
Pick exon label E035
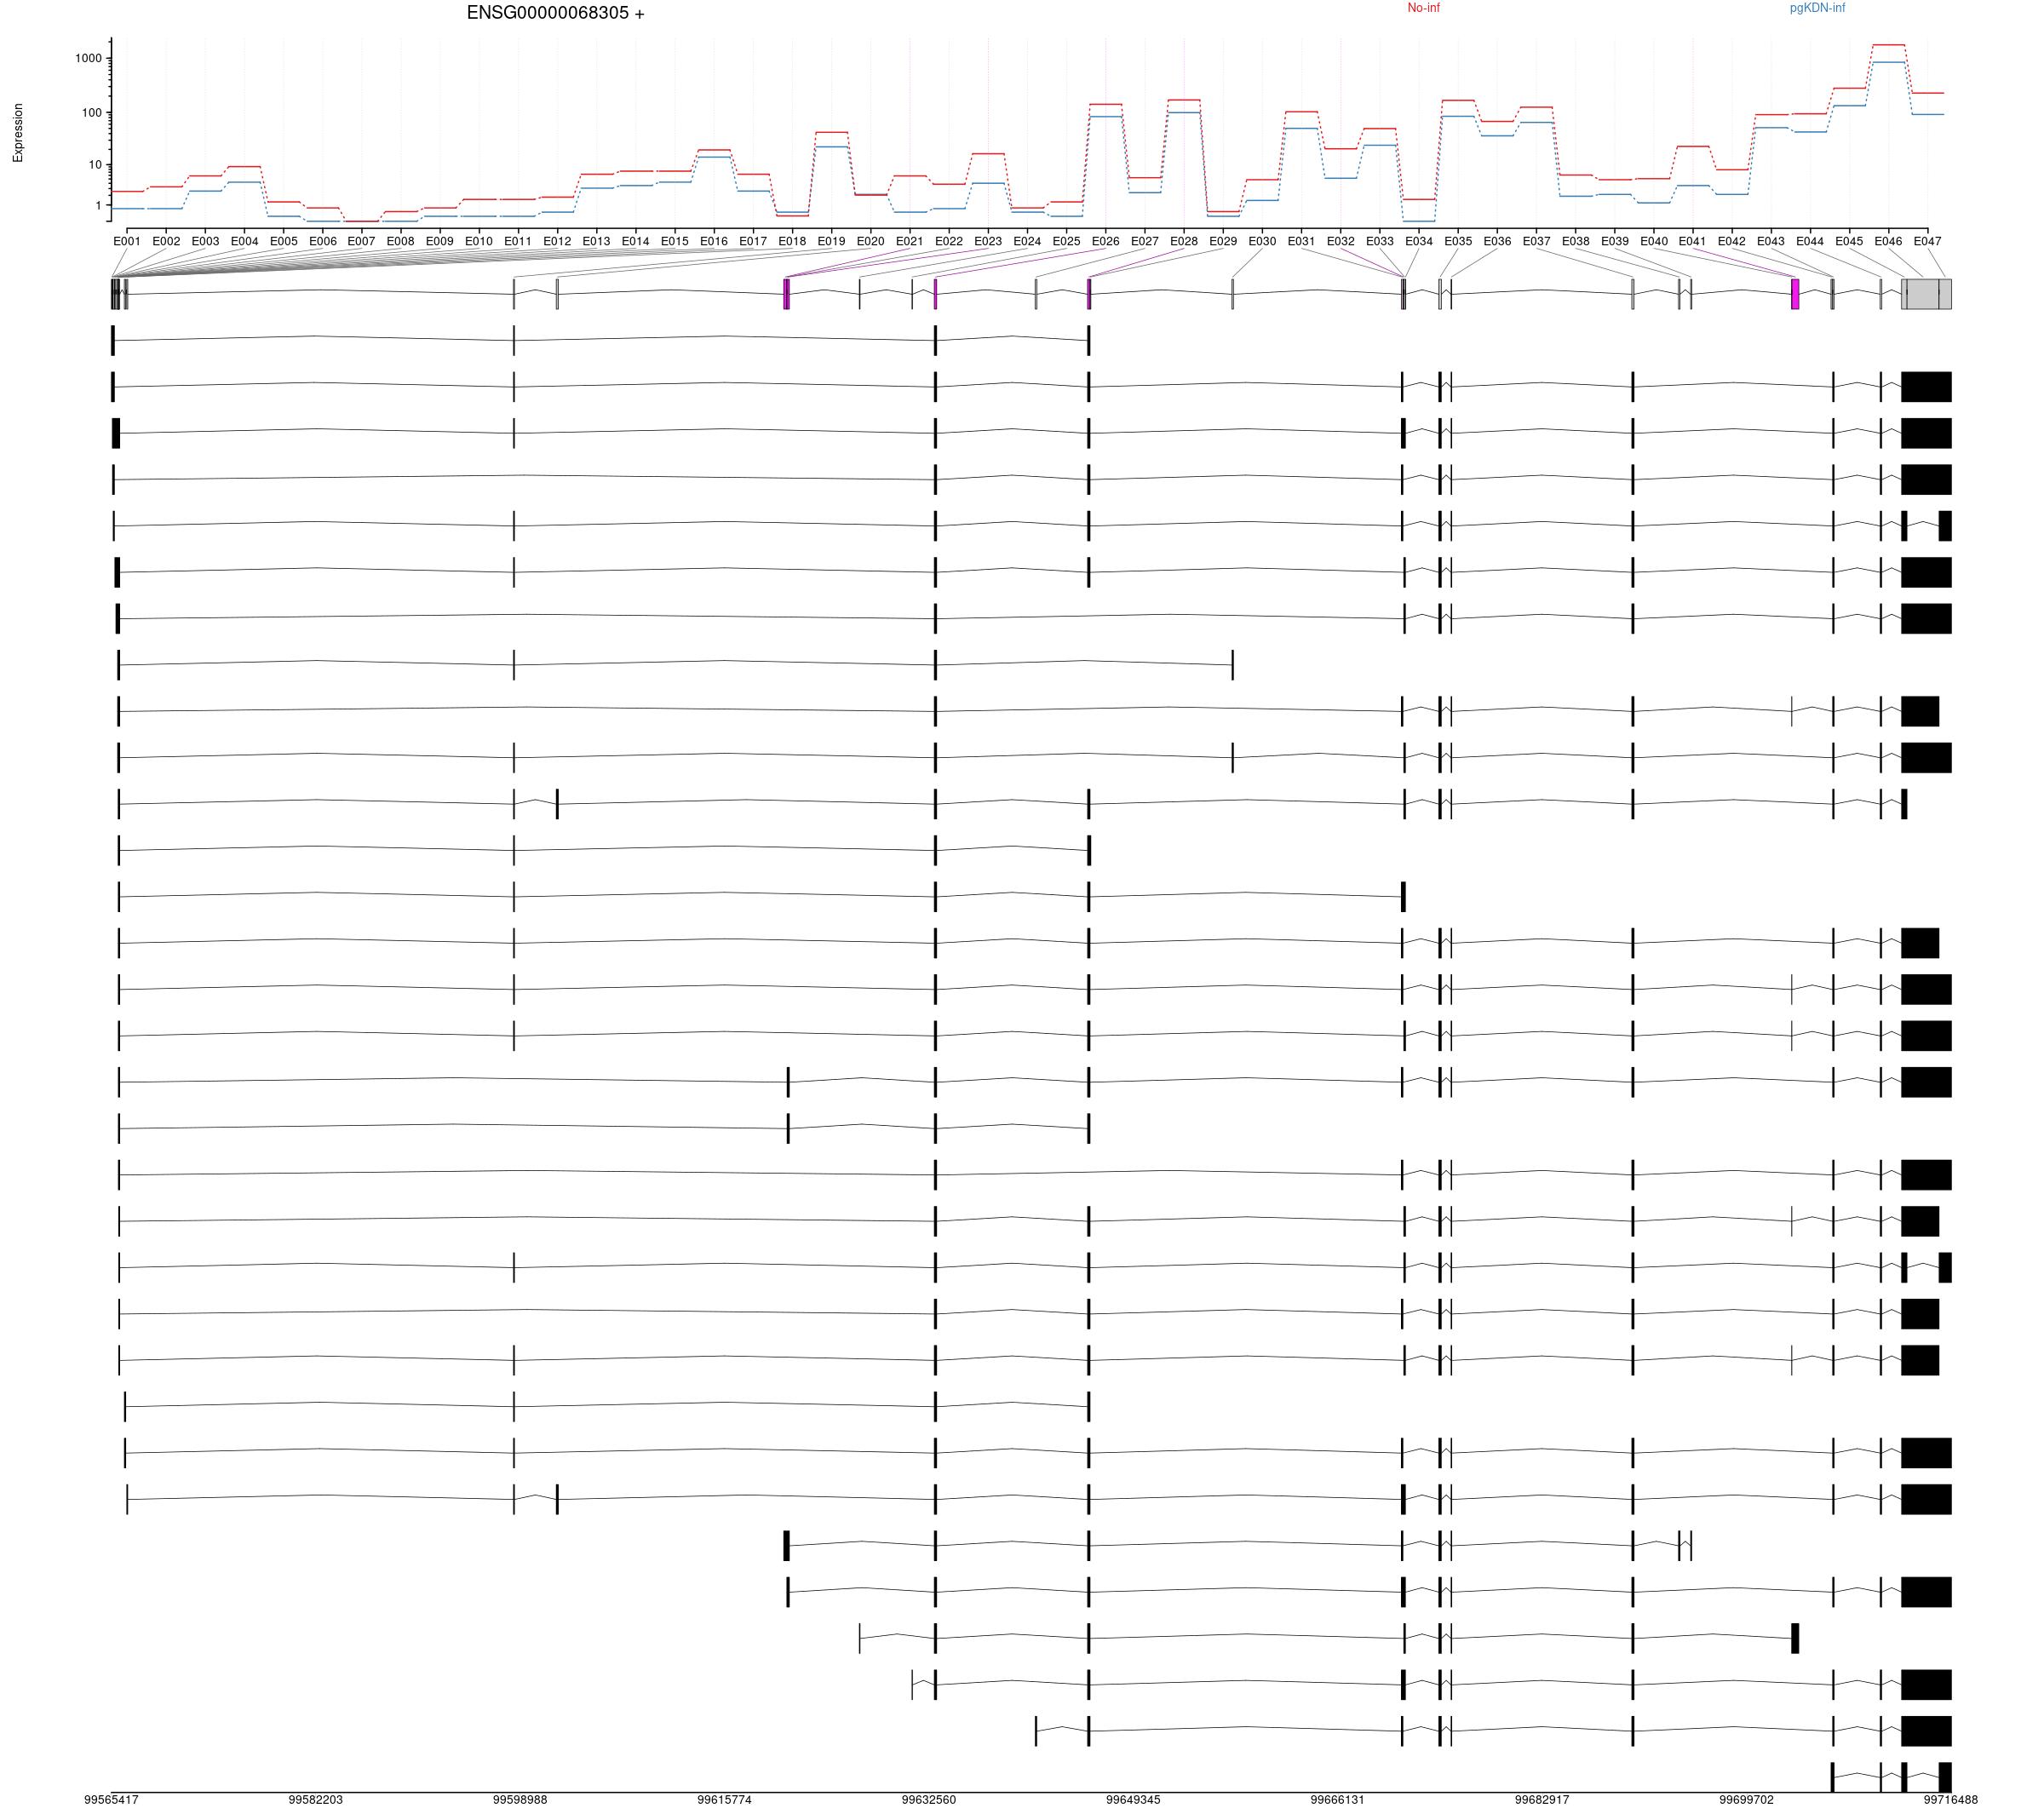click(1457, 241)
